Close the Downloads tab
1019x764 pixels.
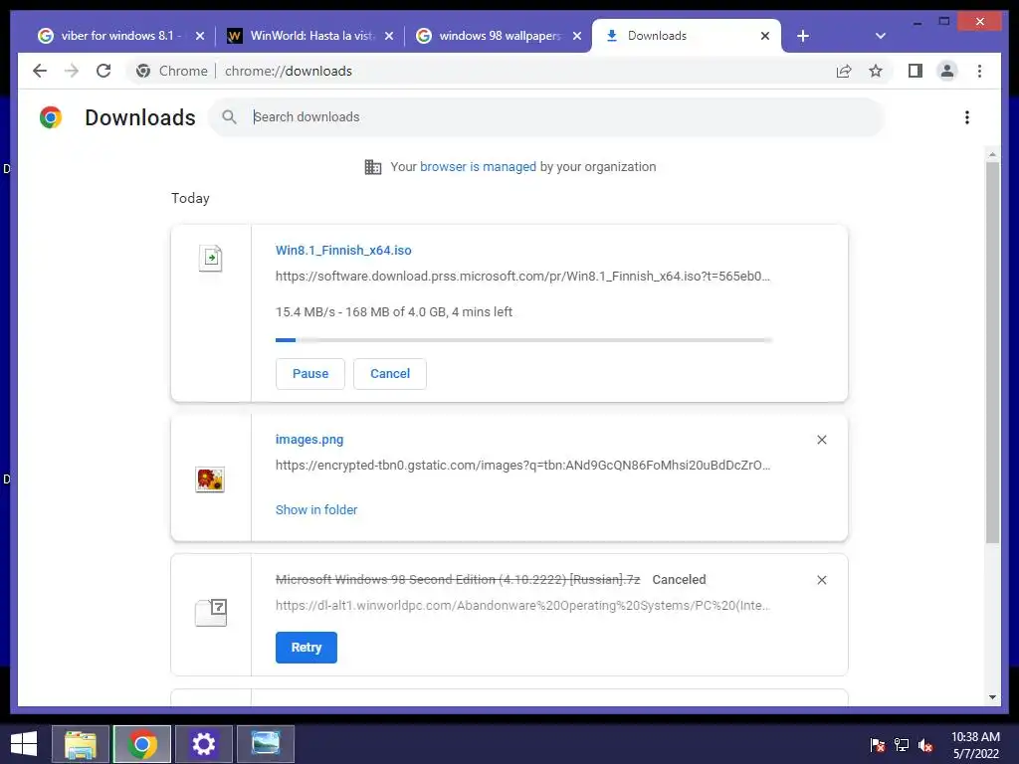pos(765,36)
